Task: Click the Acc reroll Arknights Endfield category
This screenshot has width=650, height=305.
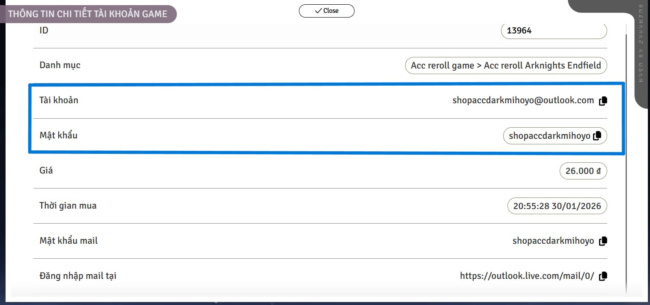Action: pos(506,66)
